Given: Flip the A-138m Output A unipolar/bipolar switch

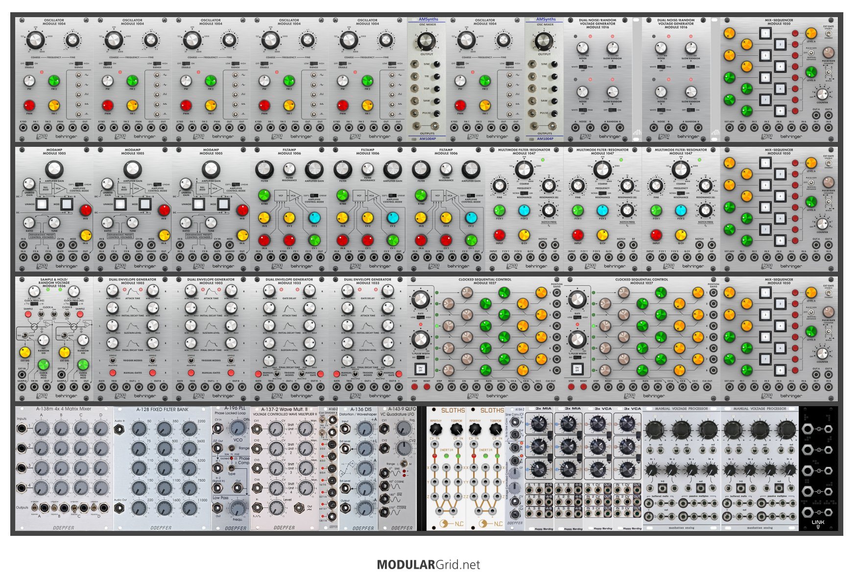Looking at the screenshot, I should pyautogui.click(x=35, y=507).
